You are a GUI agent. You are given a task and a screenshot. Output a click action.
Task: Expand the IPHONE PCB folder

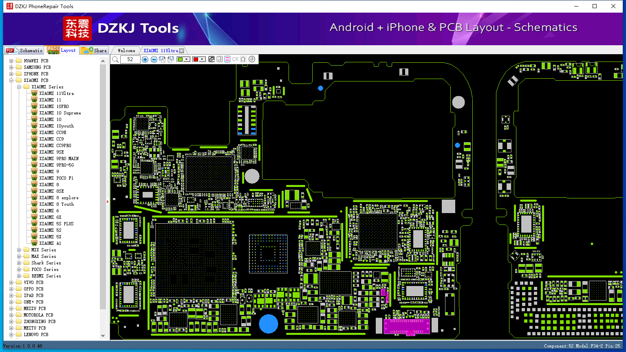11,74
